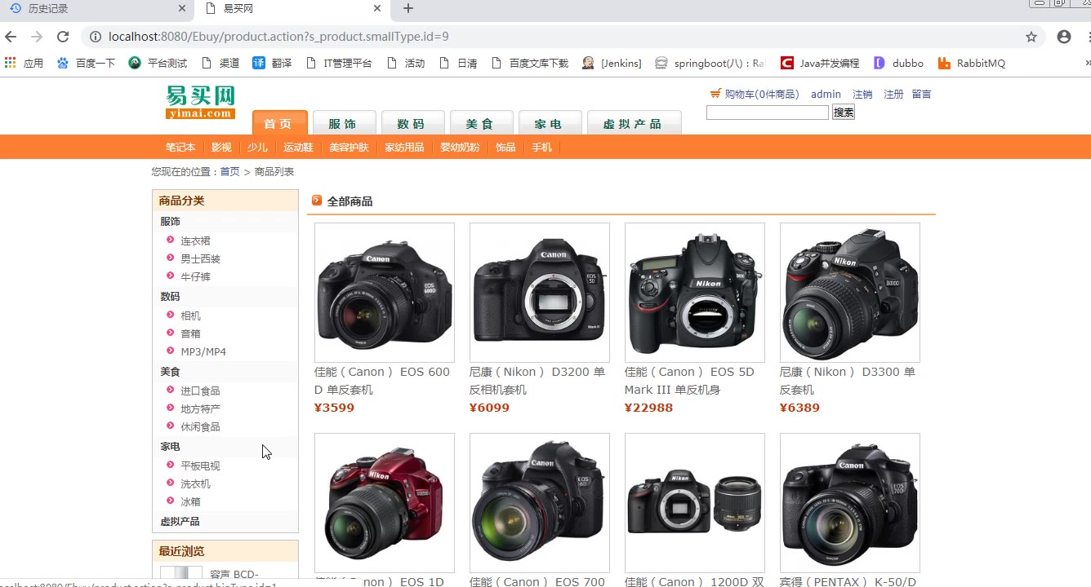Open 美容护肤 in the orange submenu
Viewport: 1091px width, 587px height.
[349, 148]
